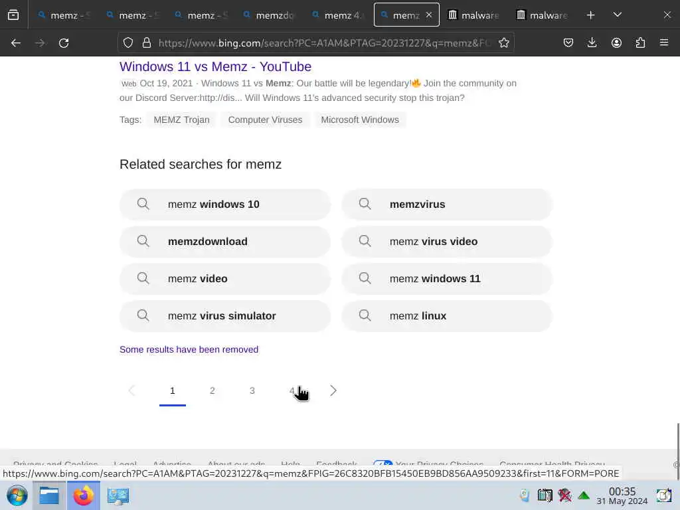The width and height of the screenshot is (680, 510).
Task: Select the Microsoft Windows tag
Action: coord(360,120)
